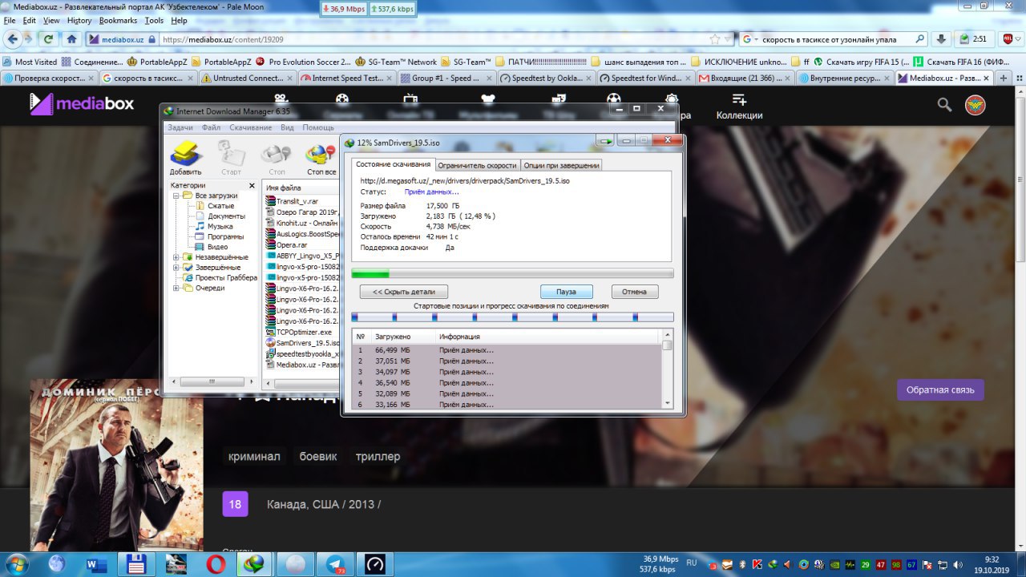This screenshot has width=1026, height=577.
Task: Click the magnifier in the browser search box
Action: pyautogui.click(x=921, y=38)
